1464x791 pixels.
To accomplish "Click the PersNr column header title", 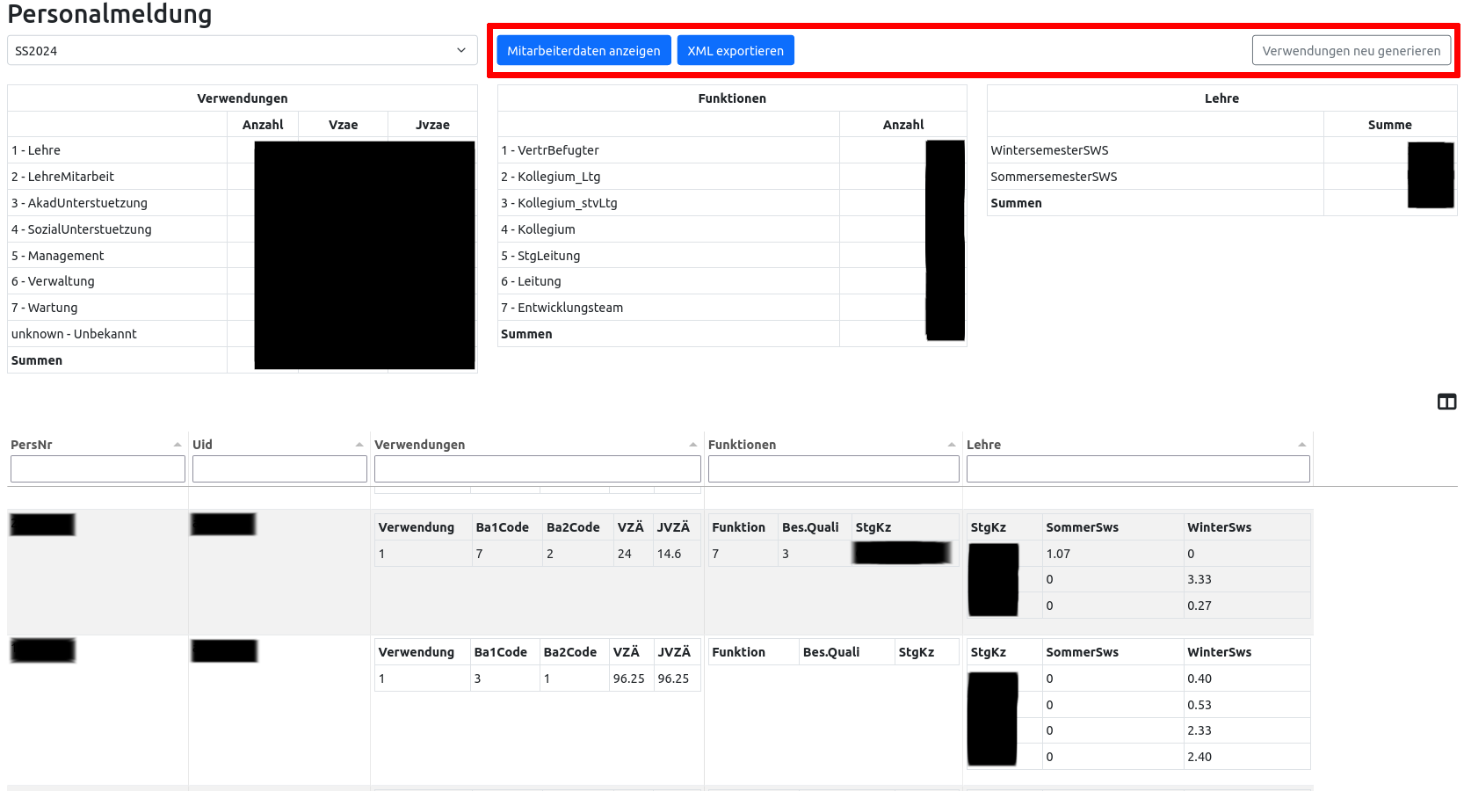I will (32, 445).
